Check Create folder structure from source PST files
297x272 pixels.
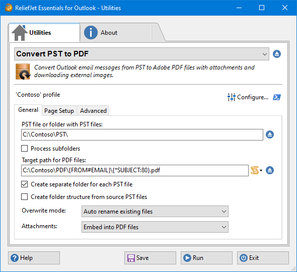[24, 197]
